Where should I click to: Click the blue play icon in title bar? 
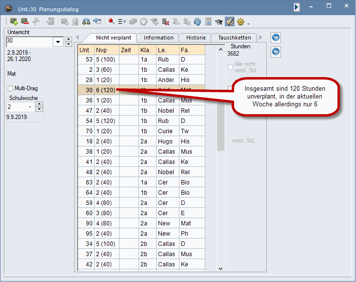(297, 7)
